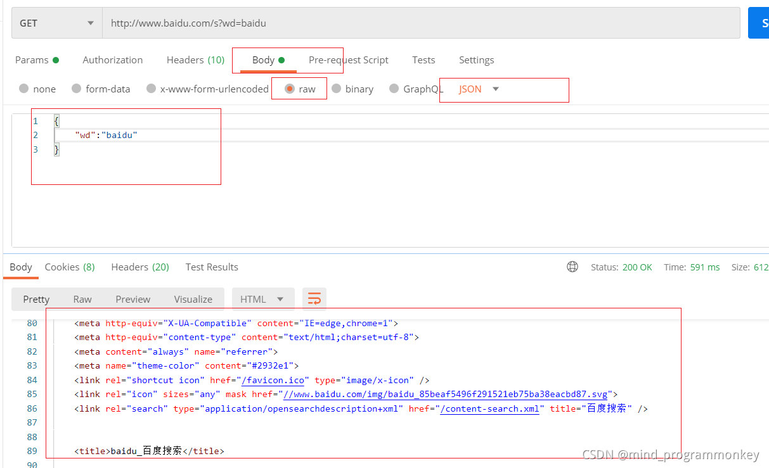769x468 pixels.
Task: Select the Pretty response view
Action: [36, 299]
